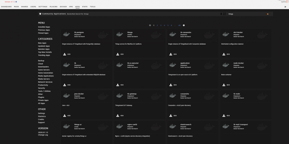Click link arrow icon on tb js executor card
This screenshot has width=289, height=144.
122,85
